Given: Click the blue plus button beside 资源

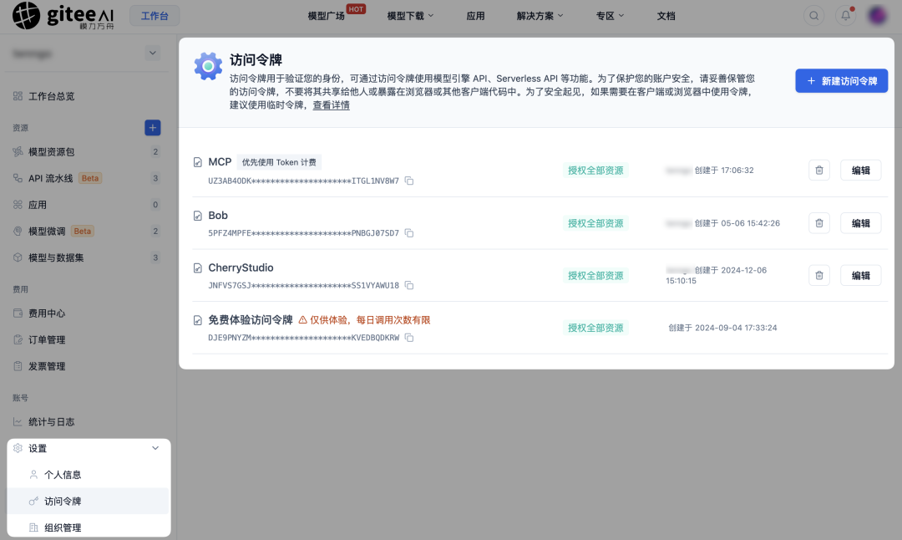Looking at the screenshot, I should tap(153, 128).
